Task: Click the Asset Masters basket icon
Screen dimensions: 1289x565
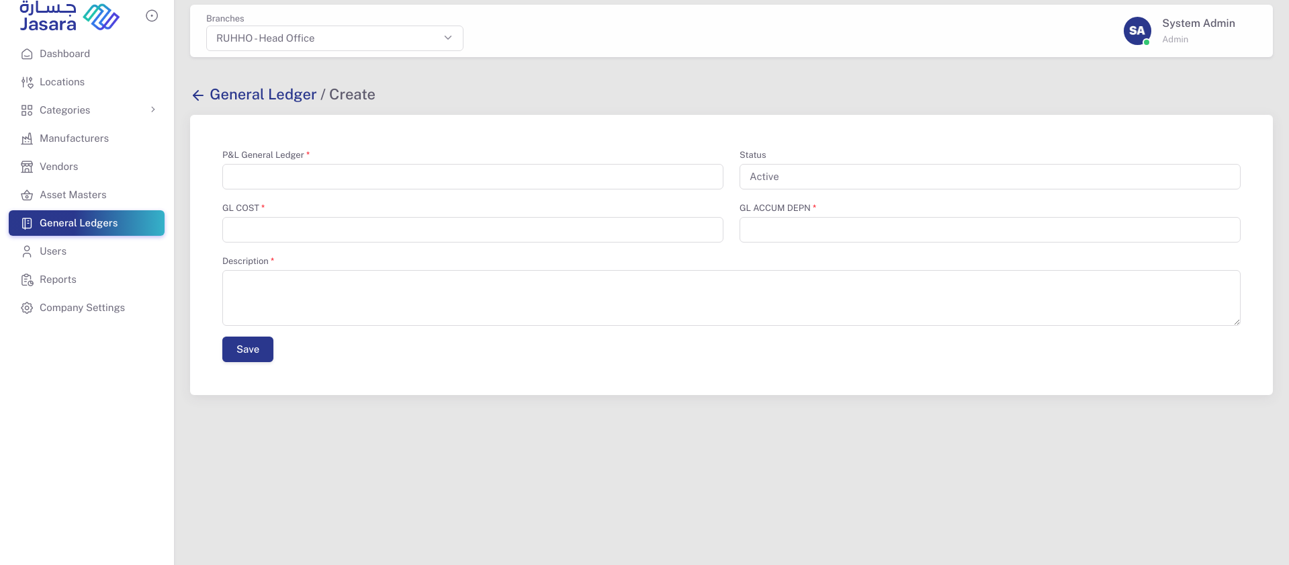Action: click(27, 195)
